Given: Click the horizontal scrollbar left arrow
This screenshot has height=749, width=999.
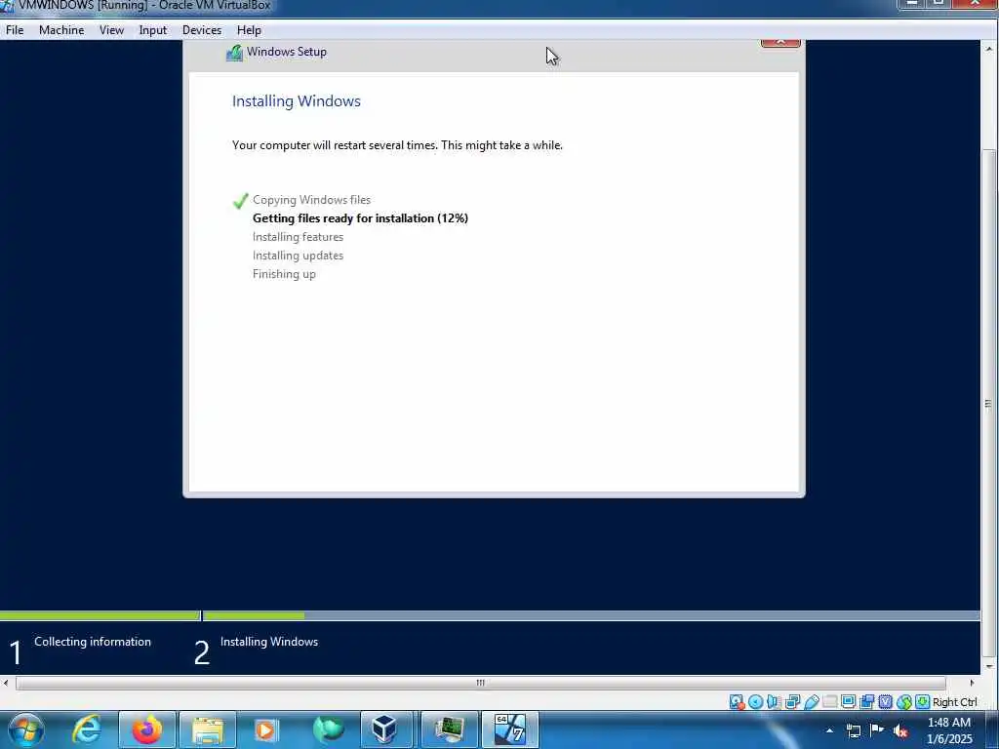Looking at the screenshot, I should point(6,683).
